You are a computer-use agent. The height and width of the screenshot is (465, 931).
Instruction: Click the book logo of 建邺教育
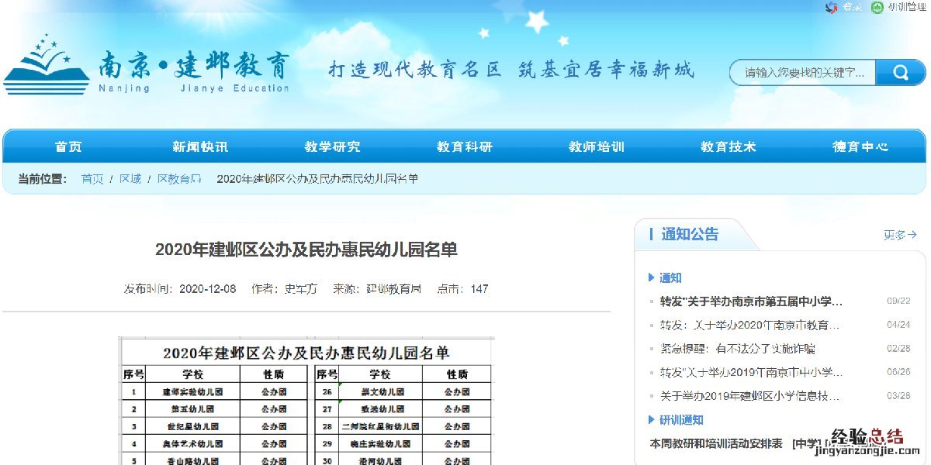click(46, 64)
